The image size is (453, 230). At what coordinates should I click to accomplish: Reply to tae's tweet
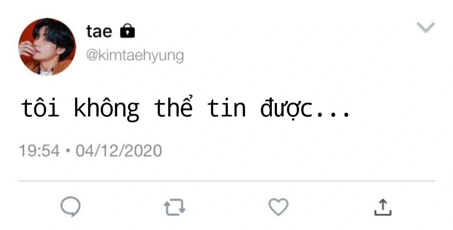(x=70, y=206)
